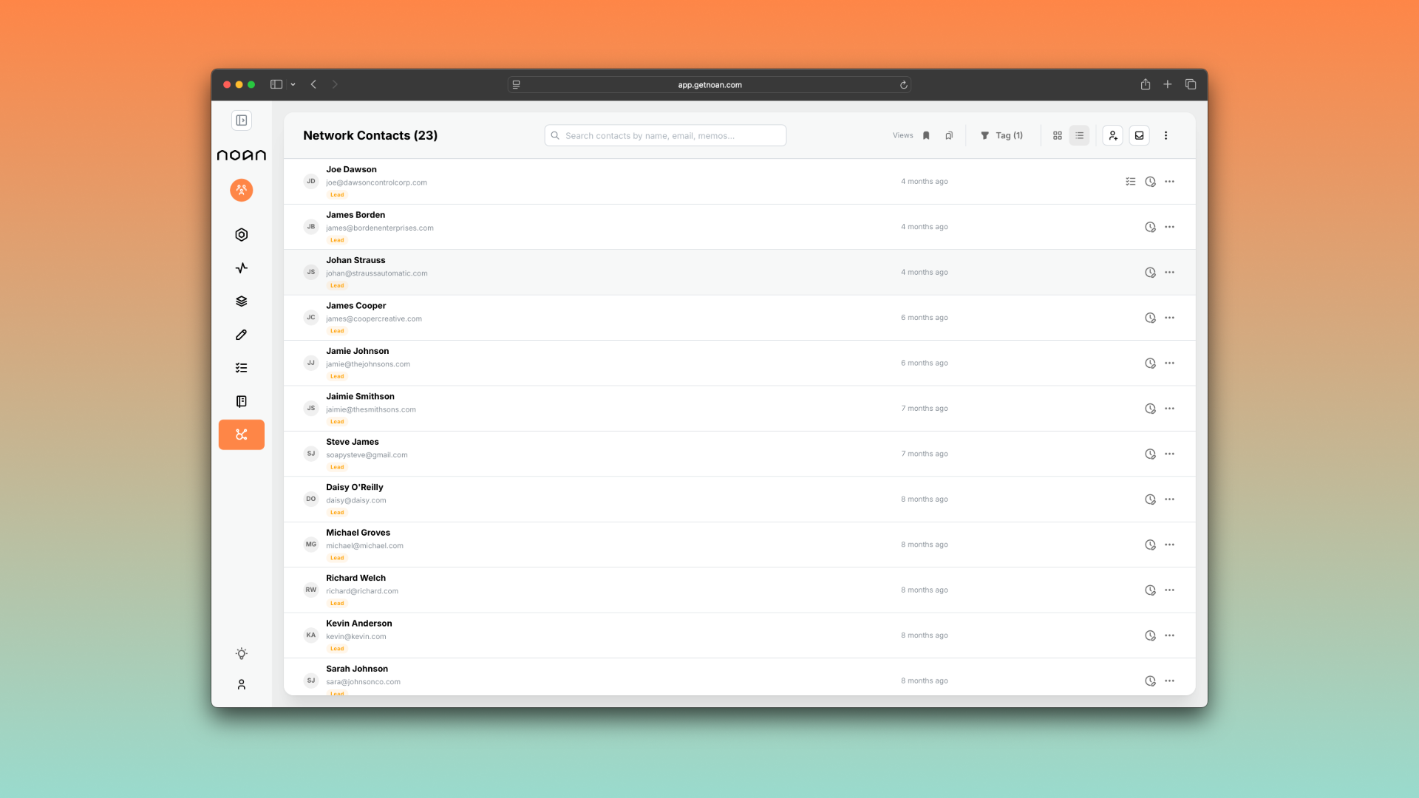Open Johan Strauss contact
The width and height of the screenshot is (1419, 798).
355,260
